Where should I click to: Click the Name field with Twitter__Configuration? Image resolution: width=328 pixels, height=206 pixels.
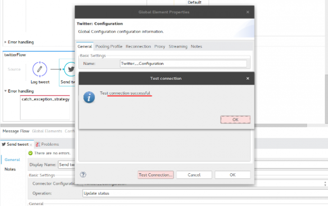183,63
